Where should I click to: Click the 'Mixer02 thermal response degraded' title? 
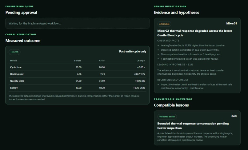click(x=194, y=33)
